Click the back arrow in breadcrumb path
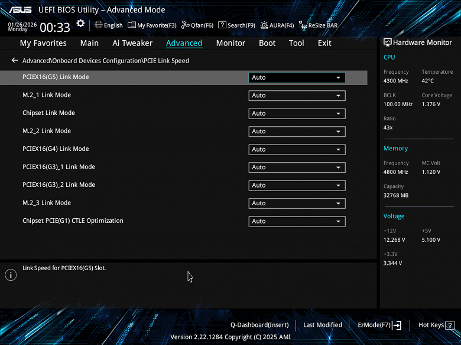The height and width of the screenshot is (345, 461). [15, 61]
